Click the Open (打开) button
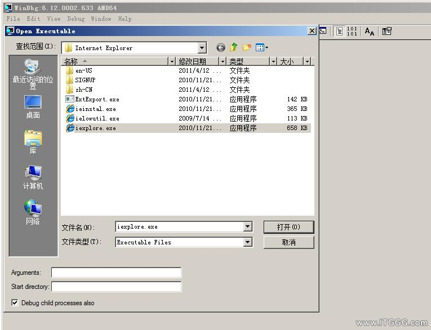This screenshot has height=330, width=431. coord(288,227)
